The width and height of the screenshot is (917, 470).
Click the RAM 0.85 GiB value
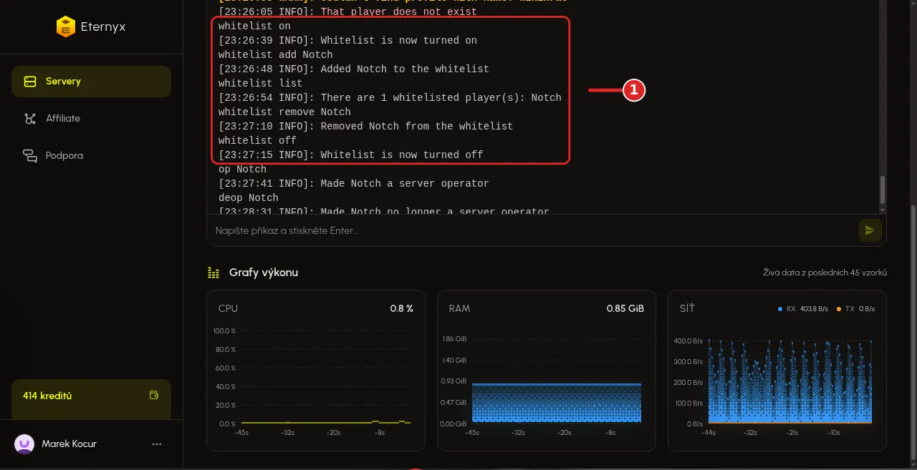coord(625,308)
